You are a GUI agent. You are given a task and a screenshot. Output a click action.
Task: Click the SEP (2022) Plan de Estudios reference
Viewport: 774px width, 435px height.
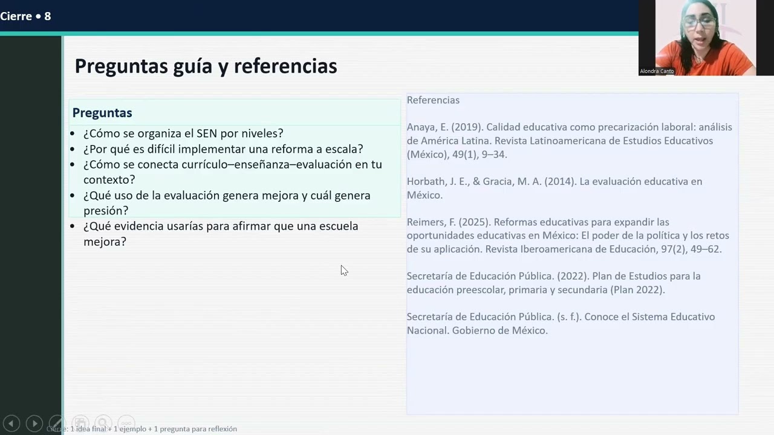coord(553,283)
